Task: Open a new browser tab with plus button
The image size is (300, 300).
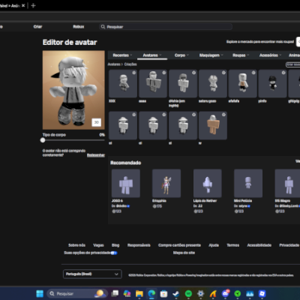Action: 33,5
